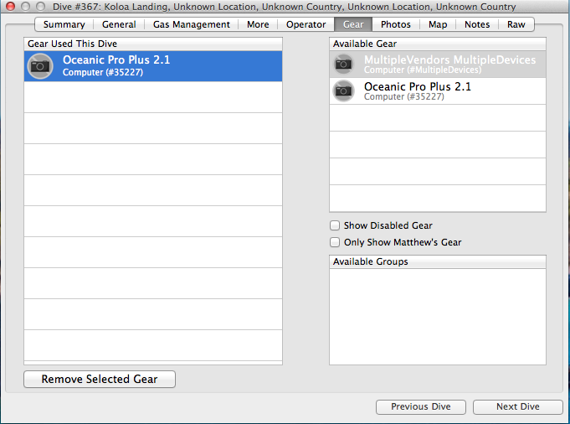The image size is (570, 424).
Task: Switch to the Operator tab
Action: tap(306, 24)
